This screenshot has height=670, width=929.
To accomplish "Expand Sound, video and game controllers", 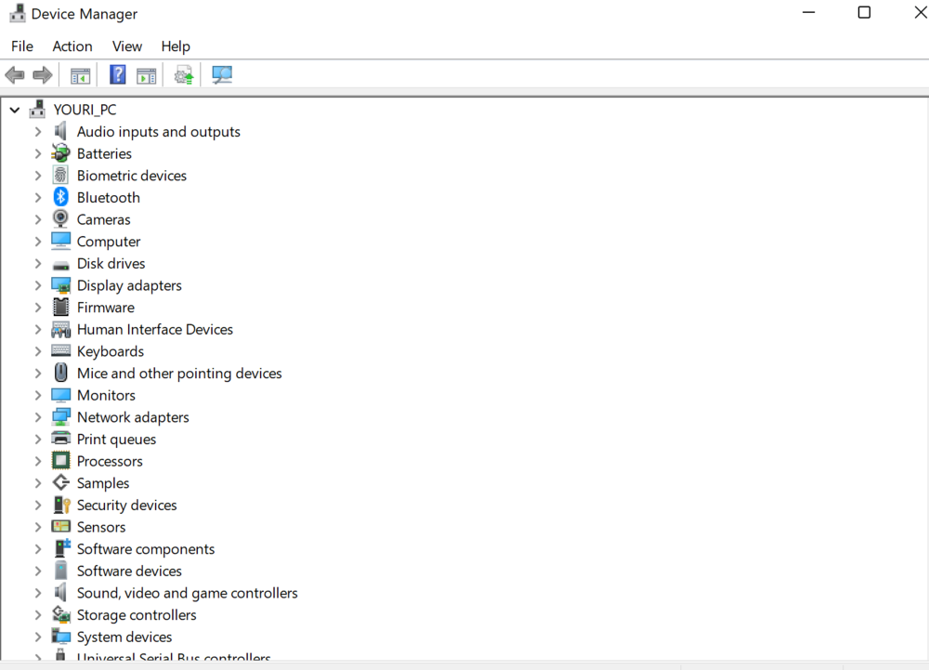I will (x=38, y=593).
